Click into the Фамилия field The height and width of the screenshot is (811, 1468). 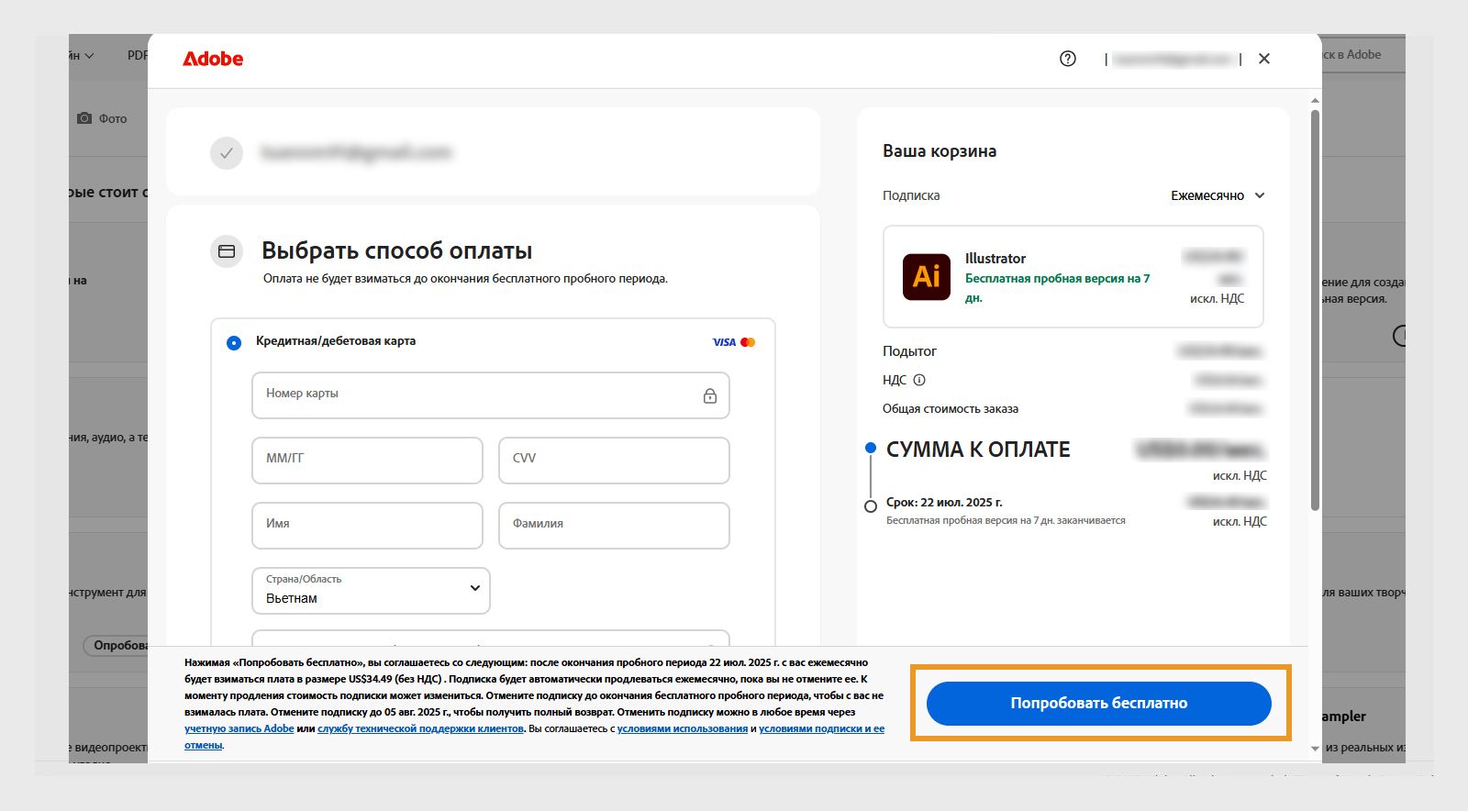click(x=614, y=526)
